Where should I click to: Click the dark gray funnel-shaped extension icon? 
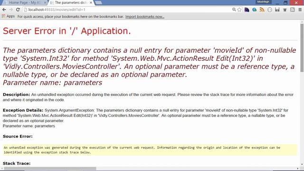coord(285,9)
